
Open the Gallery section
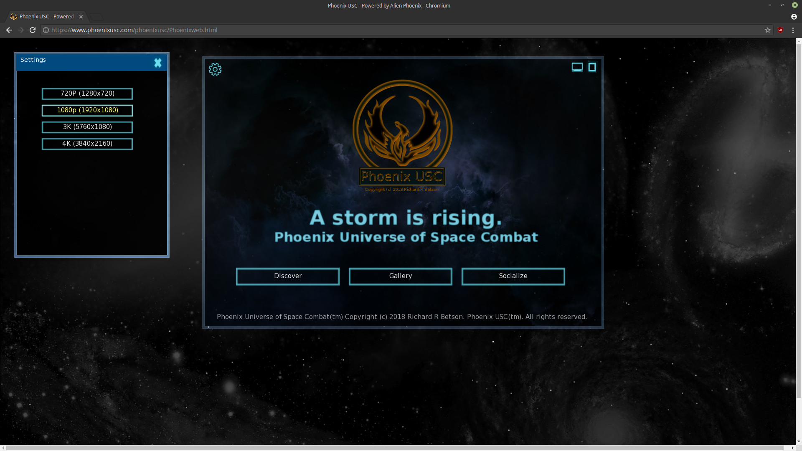(x=400, y=276)
